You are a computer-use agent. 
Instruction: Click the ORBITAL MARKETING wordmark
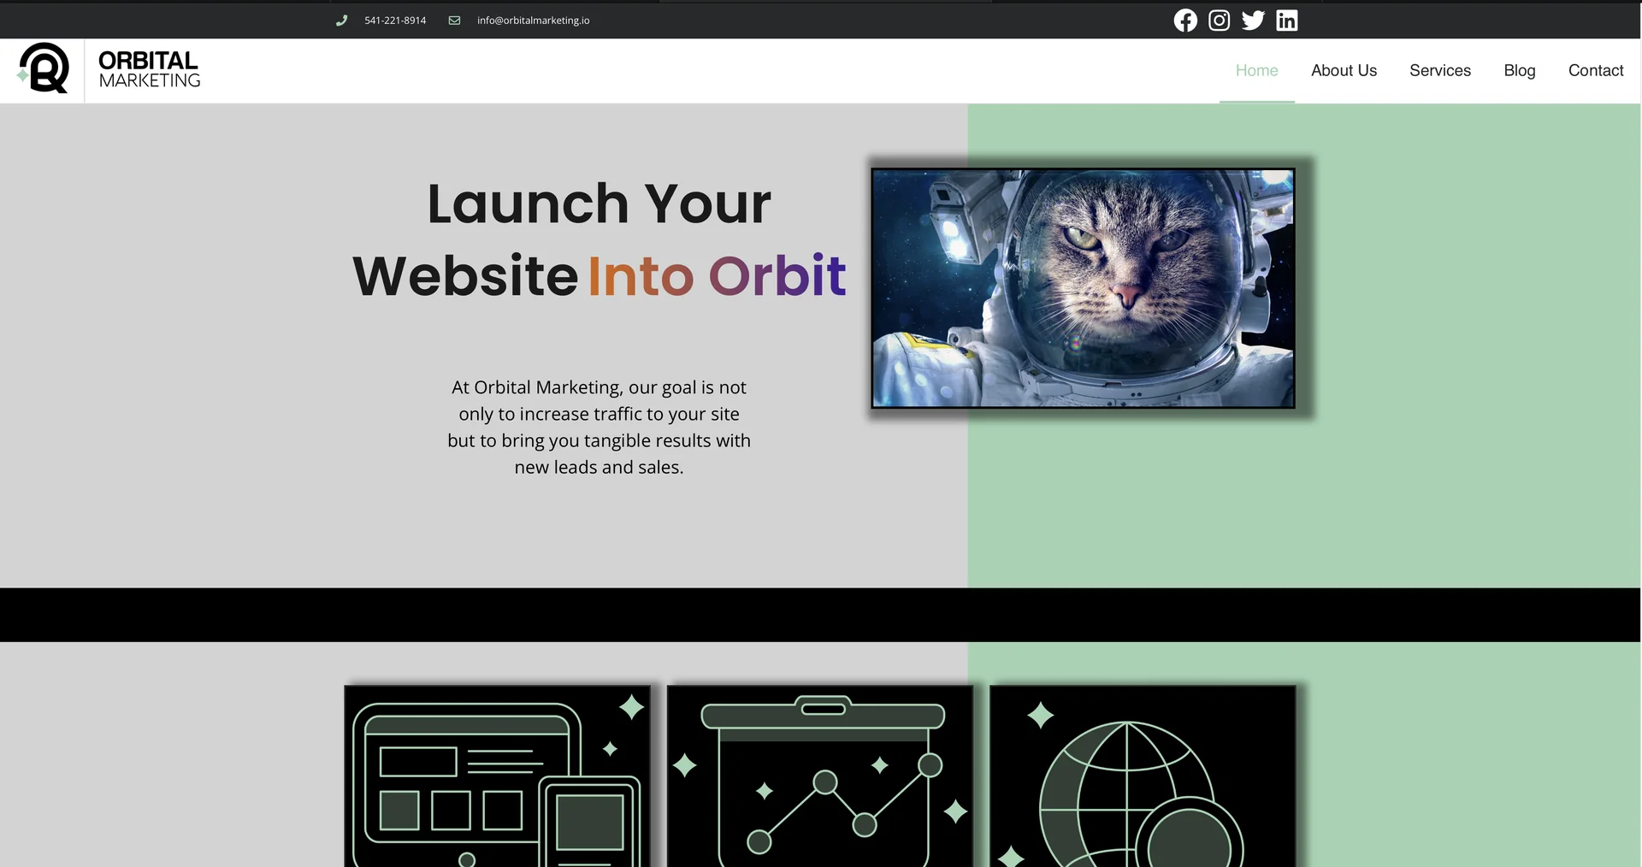[150, 69]
